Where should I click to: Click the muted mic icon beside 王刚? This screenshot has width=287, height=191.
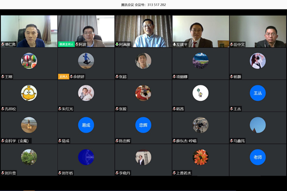[x=3, y=76]
